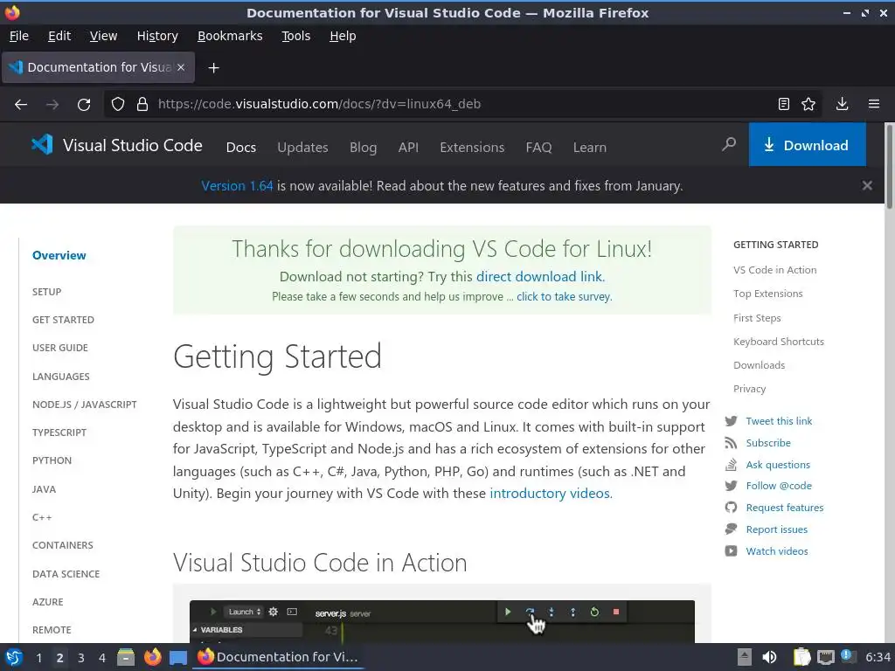Dismiss the Version 1.64 announcement banner
Screen dimensions: 895x671
click(x=867, y=185)
